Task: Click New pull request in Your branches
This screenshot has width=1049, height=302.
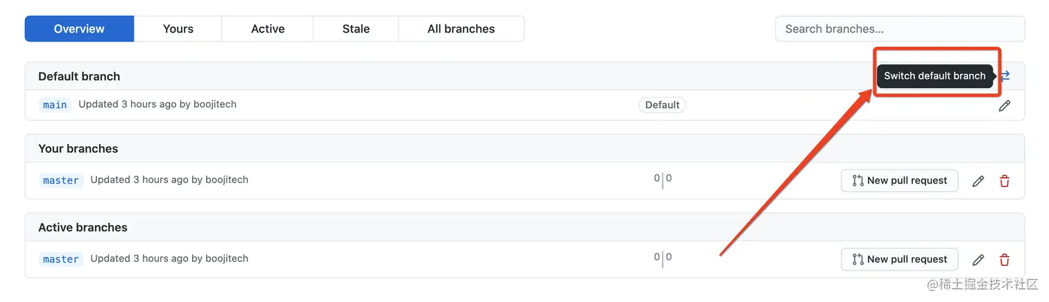Action: tap(900, 181)
